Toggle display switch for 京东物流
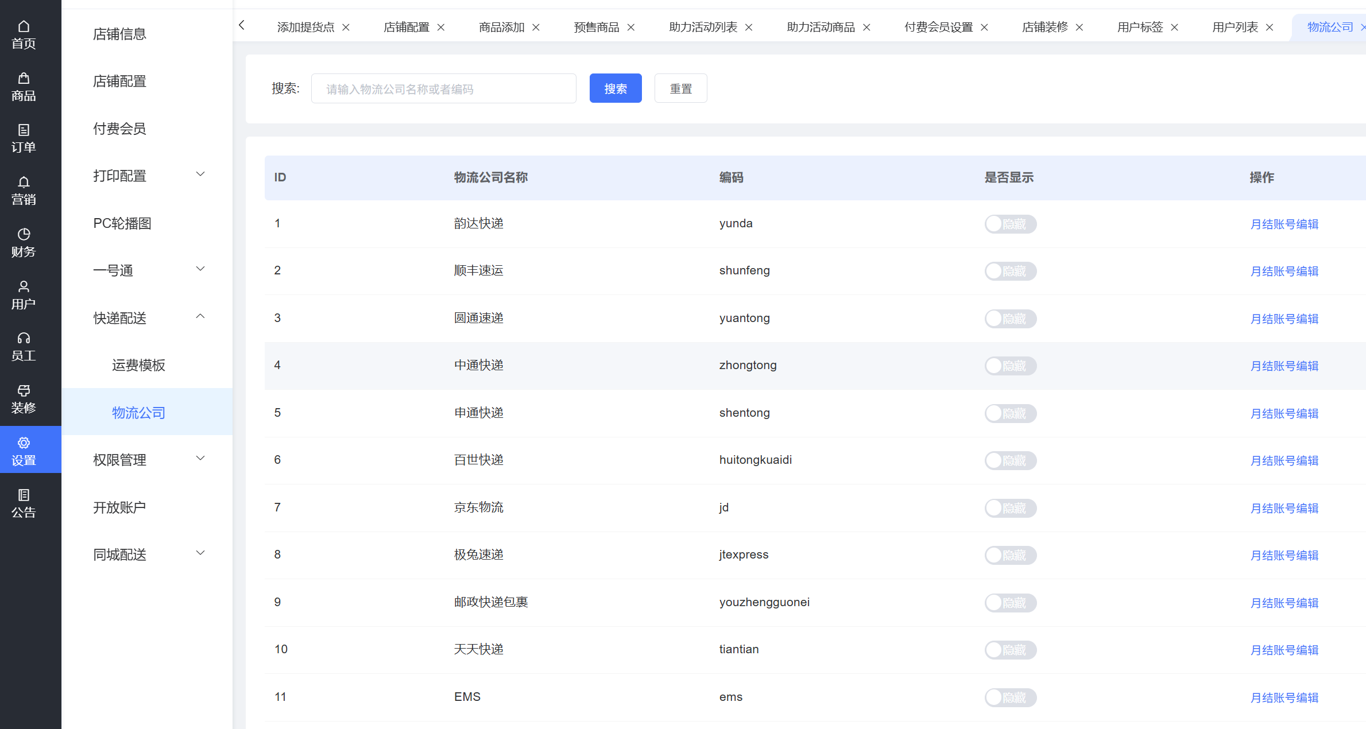1366x729 pixels. coord(1010,508)
